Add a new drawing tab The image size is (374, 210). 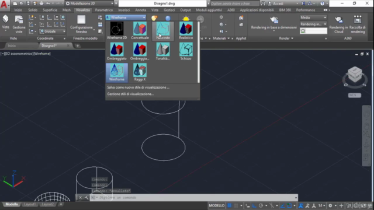point(78,45)
